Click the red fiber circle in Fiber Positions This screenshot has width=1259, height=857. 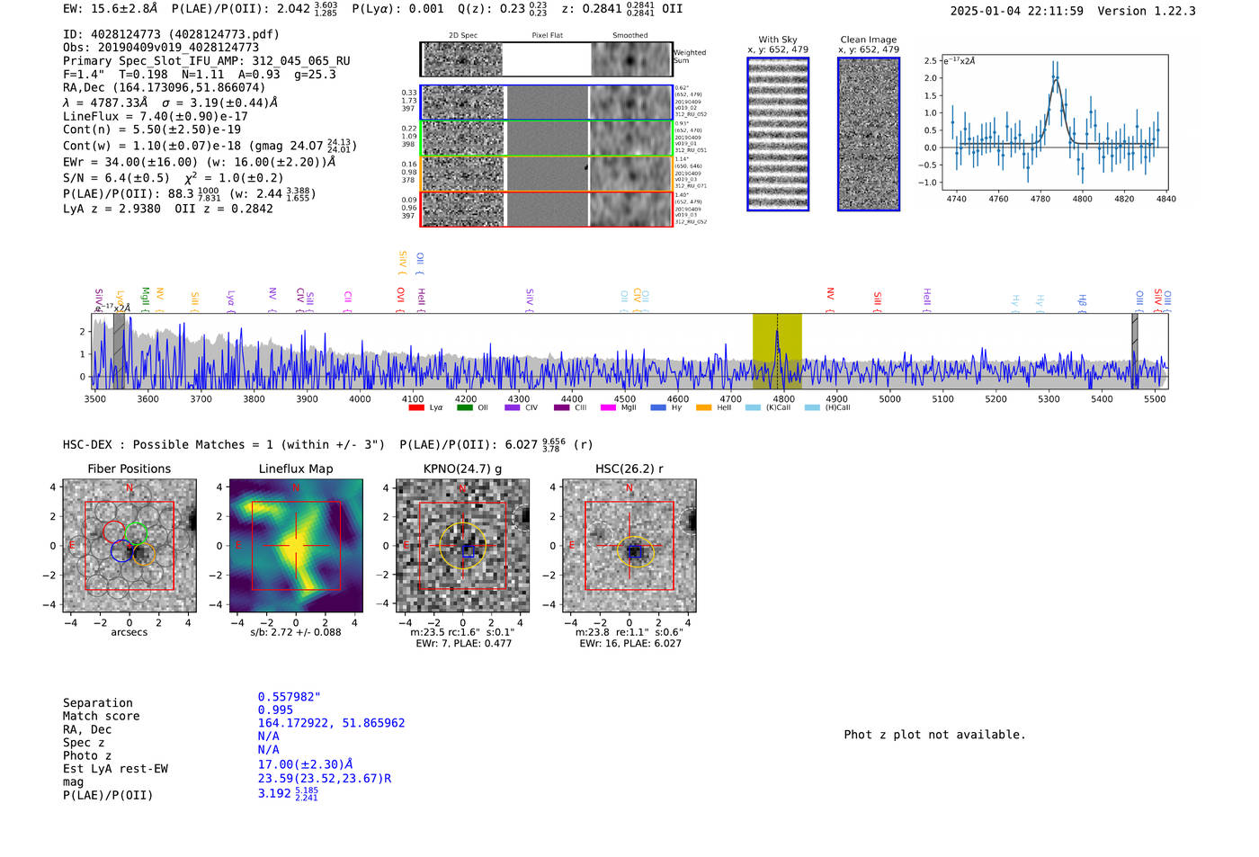114,531
